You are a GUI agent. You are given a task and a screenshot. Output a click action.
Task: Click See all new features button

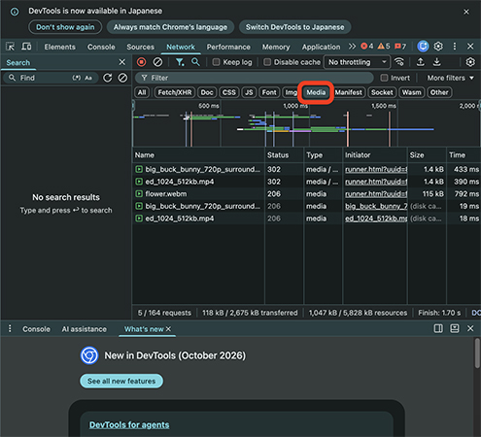point(121,381)
